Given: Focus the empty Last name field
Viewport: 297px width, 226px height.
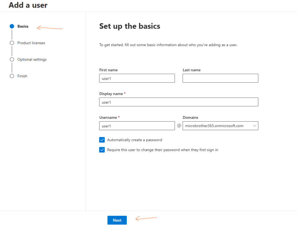Looking at the screenshot, I should (220, 78).
